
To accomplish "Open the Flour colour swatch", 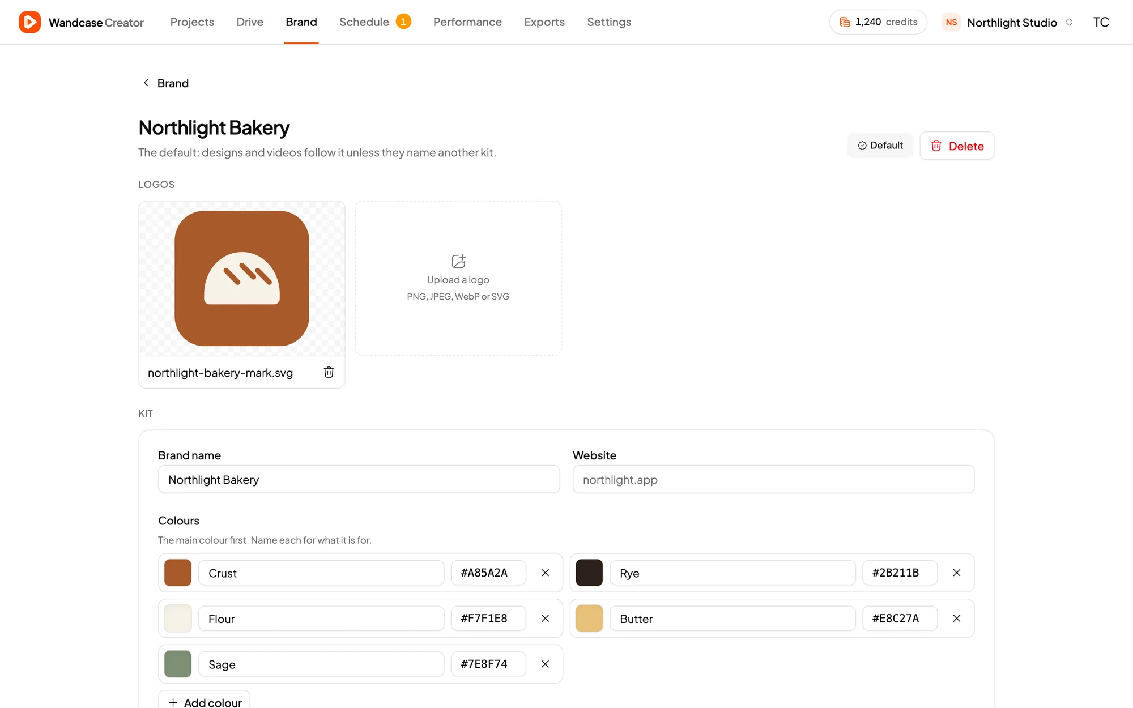I will (178, 619).
